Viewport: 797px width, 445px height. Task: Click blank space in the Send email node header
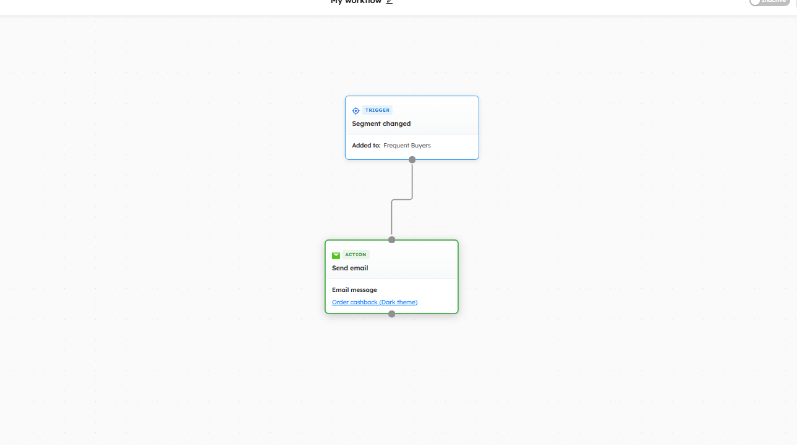(x=420, y=259)
